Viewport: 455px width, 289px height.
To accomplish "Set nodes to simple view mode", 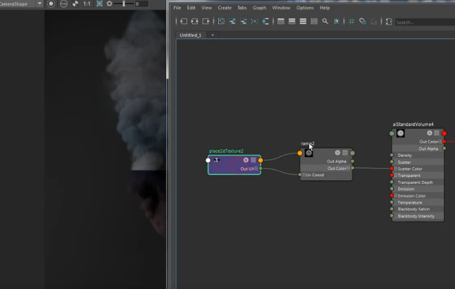I will click(281, 21).
